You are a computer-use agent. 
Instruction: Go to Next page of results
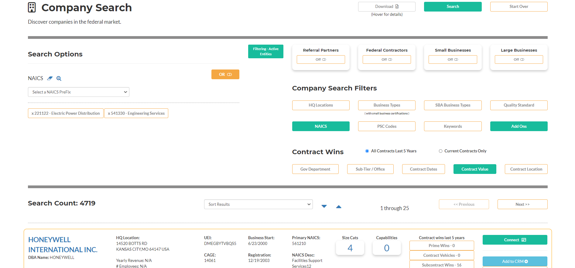(x=522, y=204)
